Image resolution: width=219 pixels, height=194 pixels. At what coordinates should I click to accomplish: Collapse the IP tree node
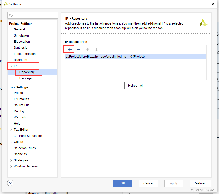(x=11, y=66)
